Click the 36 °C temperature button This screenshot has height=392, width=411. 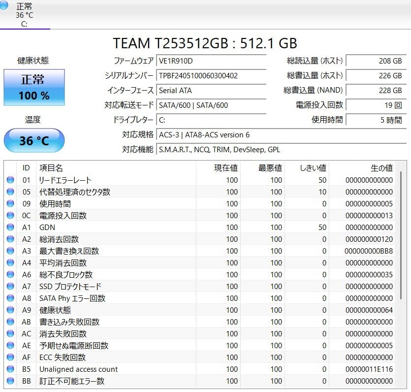(x=34, y=141)
